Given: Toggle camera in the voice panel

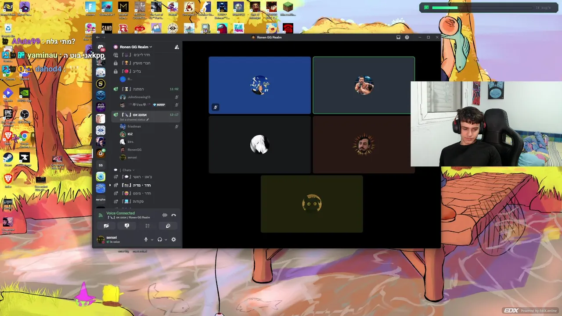Looking at the screenshot, I should [106, 226].
